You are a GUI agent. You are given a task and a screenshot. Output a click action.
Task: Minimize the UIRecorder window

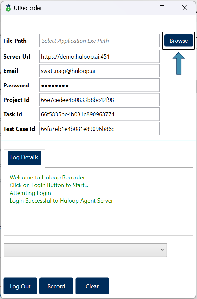pyautogui.click(x=140, y=8)
